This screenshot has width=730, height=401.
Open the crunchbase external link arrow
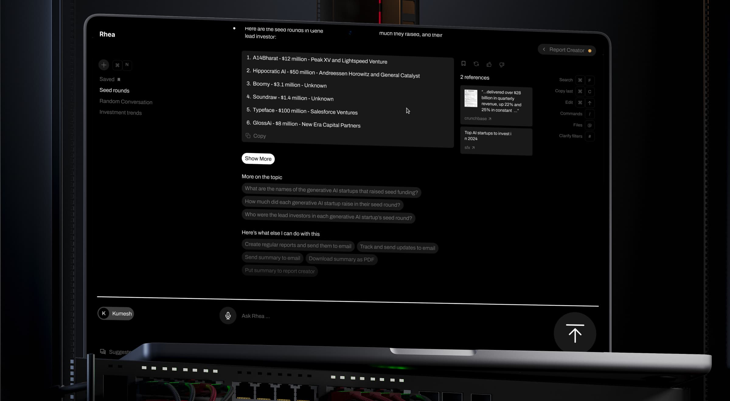click(490, 119)
